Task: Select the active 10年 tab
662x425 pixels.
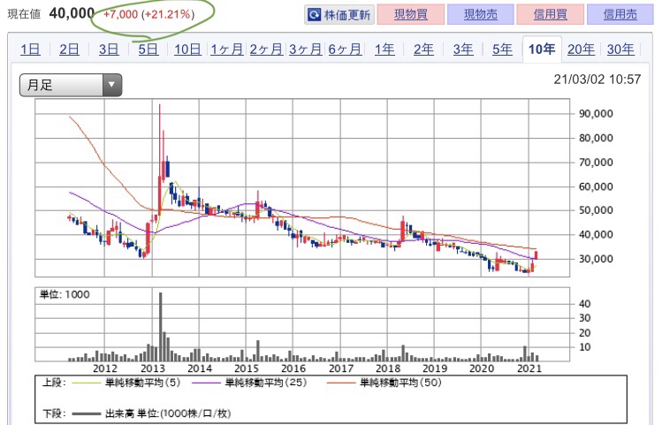Action: pyautogui.click(x=542, y=49)
